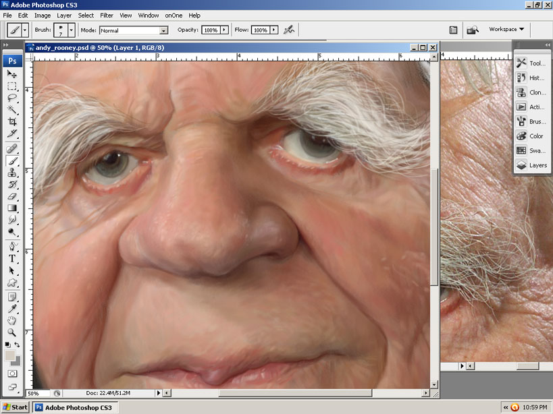Open the tool preset picker dropdown
This screenshot has width=553, height=414.
pyautogui.click(x=25, y=30)
